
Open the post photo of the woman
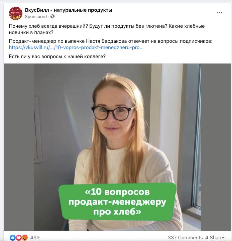coord(117,147)
